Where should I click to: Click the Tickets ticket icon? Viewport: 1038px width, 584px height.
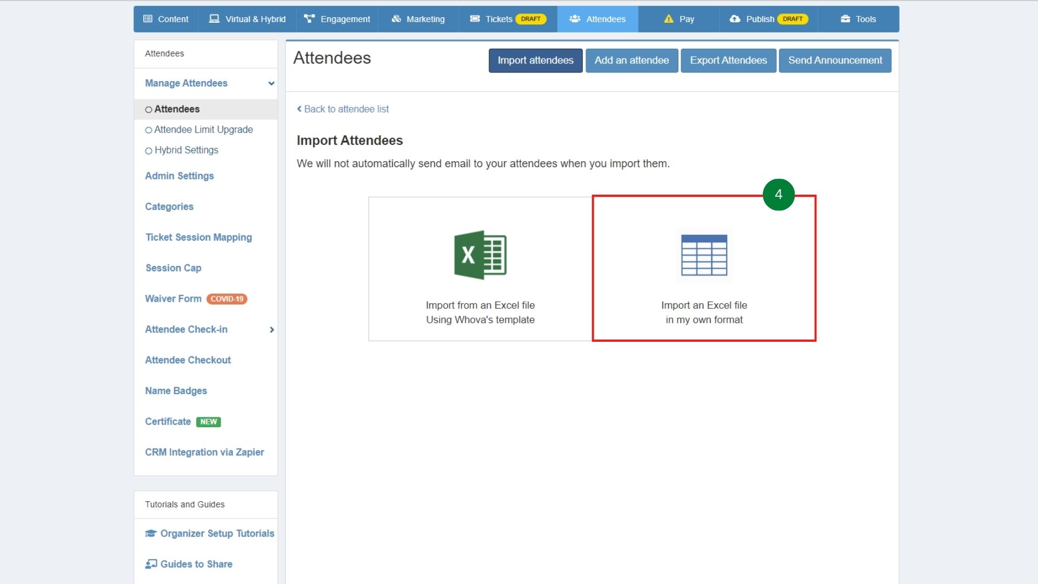pyautogui.click(x=475, y=19)
